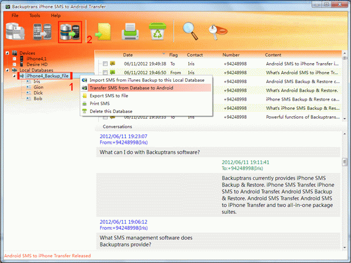Click the key registration toolbar icon
351x263 pixels.
(218, 32)
